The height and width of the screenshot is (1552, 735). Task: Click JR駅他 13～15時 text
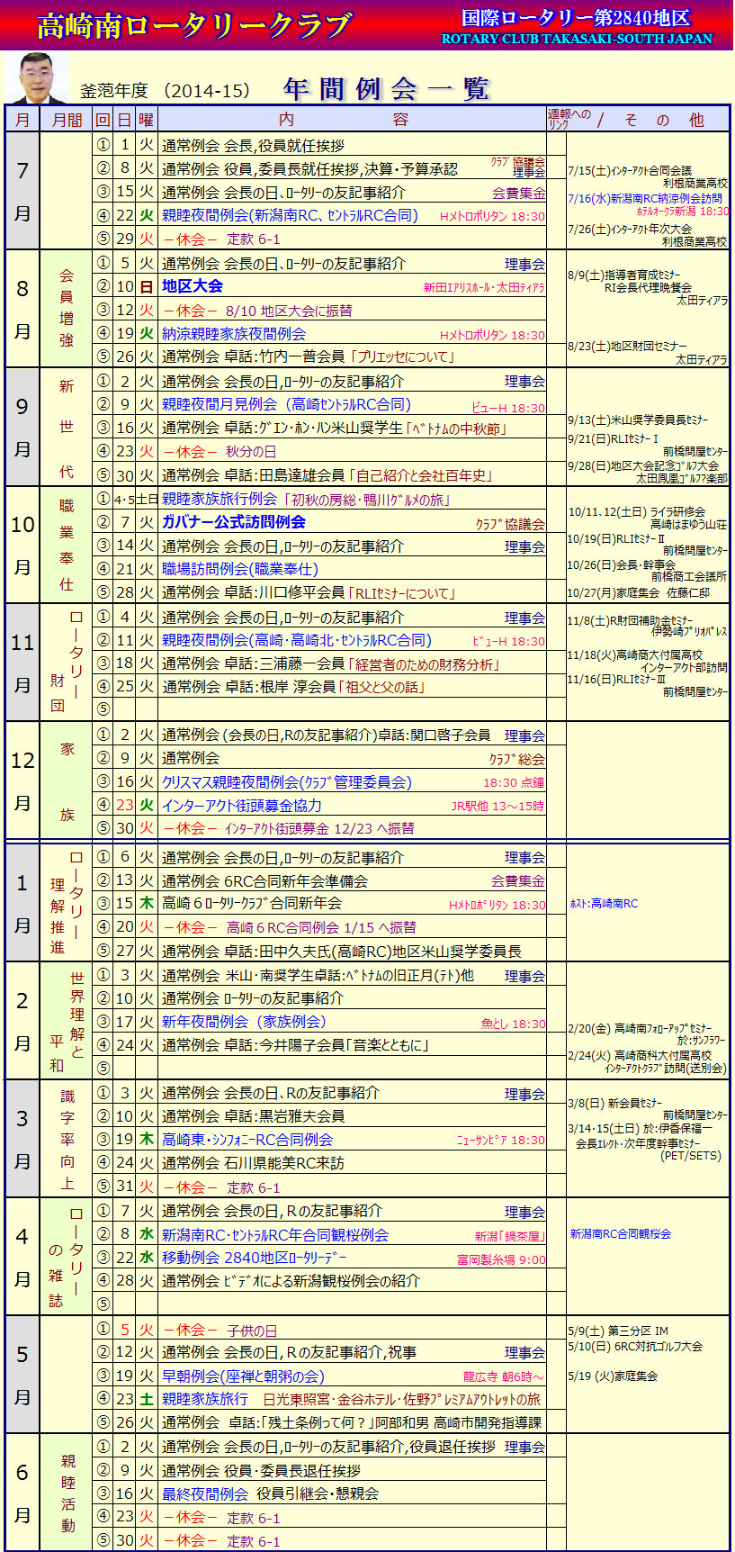[x=498, y=807]
